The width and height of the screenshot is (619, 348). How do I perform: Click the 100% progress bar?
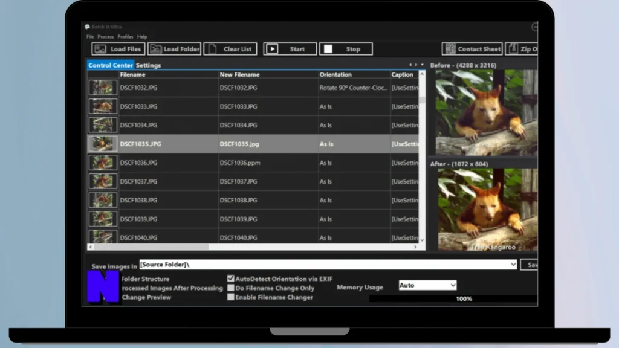click(x=453, y=298)
